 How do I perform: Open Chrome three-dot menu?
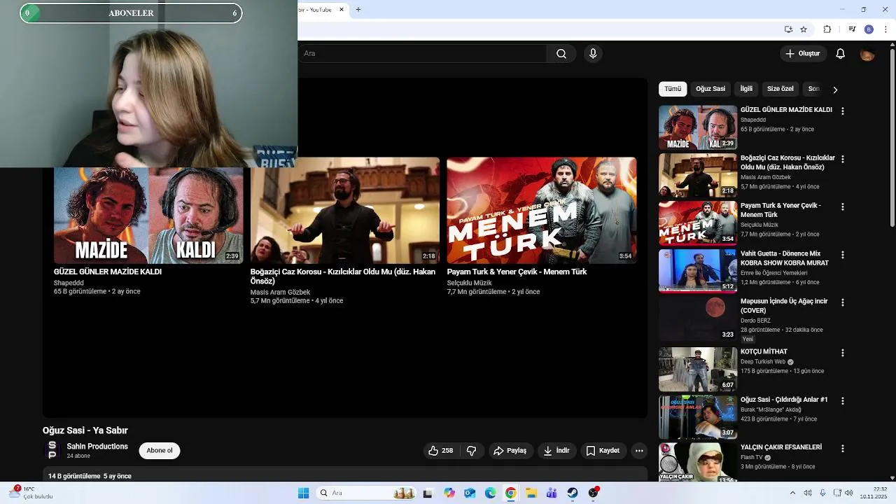coord(886,29)
